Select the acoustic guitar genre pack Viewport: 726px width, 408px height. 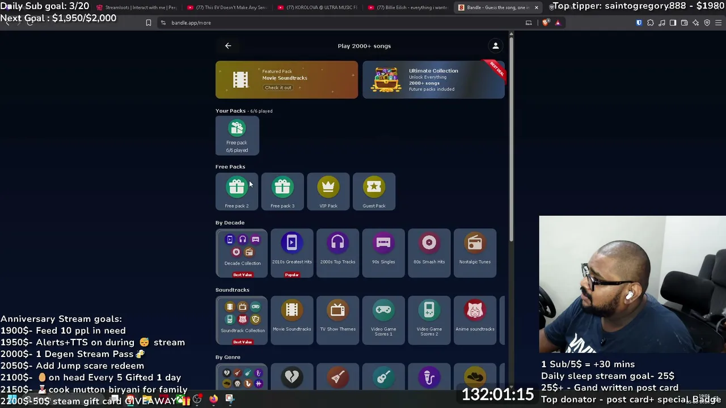(383, 377)
